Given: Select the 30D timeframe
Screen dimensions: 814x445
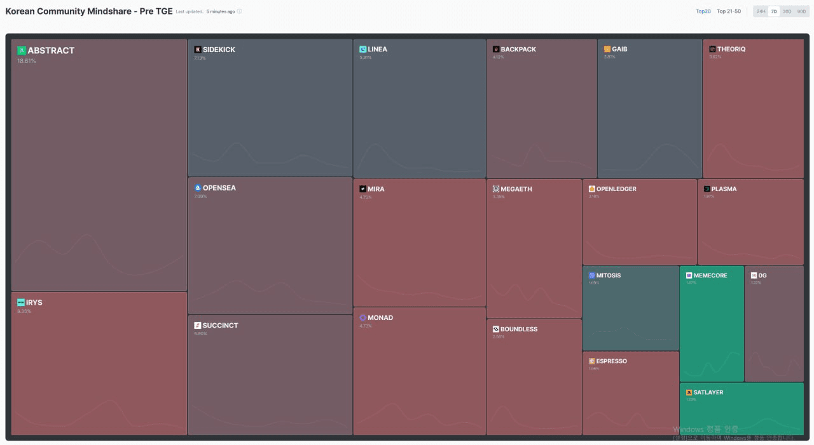Looking at the screenshot, I should [787, 11].
